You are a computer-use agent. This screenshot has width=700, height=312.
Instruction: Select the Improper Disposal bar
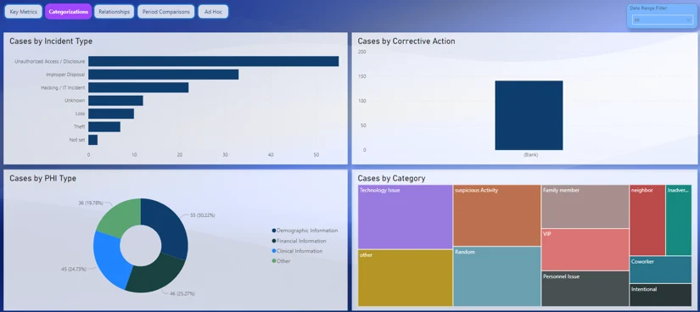tap(164, 75)
